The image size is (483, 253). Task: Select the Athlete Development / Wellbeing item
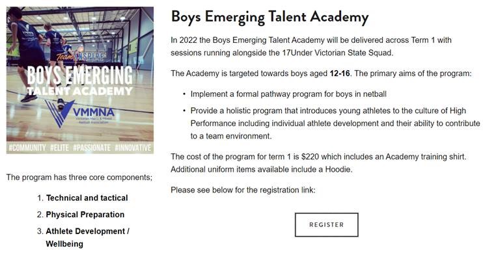point(87,237)
